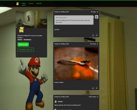The width and height of the screenshot is (137, 110).
Task: Like the 'Aoww I missed' post
Action: coord(97,88)
